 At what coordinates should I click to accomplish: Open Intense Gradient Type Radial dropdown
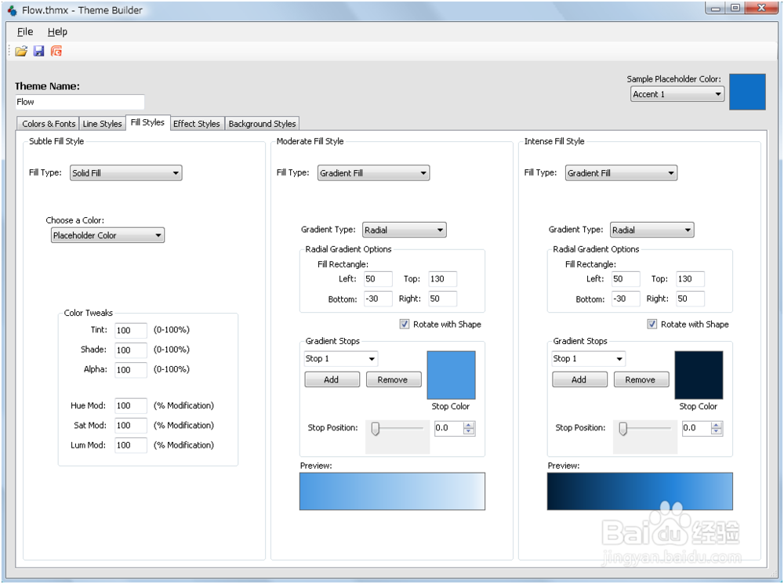pos(652,230)
